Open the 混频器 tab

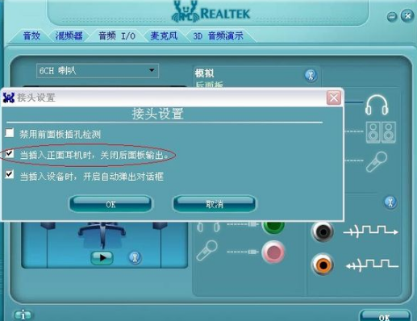click(69, 35)
